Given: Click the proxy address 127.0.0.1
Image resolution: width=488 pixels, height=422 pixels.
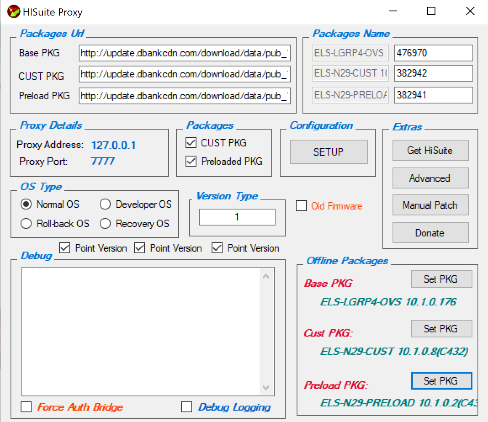Looking at the screenshot, I should [114, 145].
